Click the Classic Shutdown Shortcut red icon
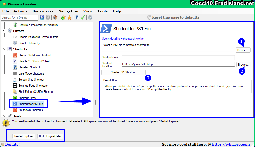This screenshot has height=147, width=255. pos(15,55)
